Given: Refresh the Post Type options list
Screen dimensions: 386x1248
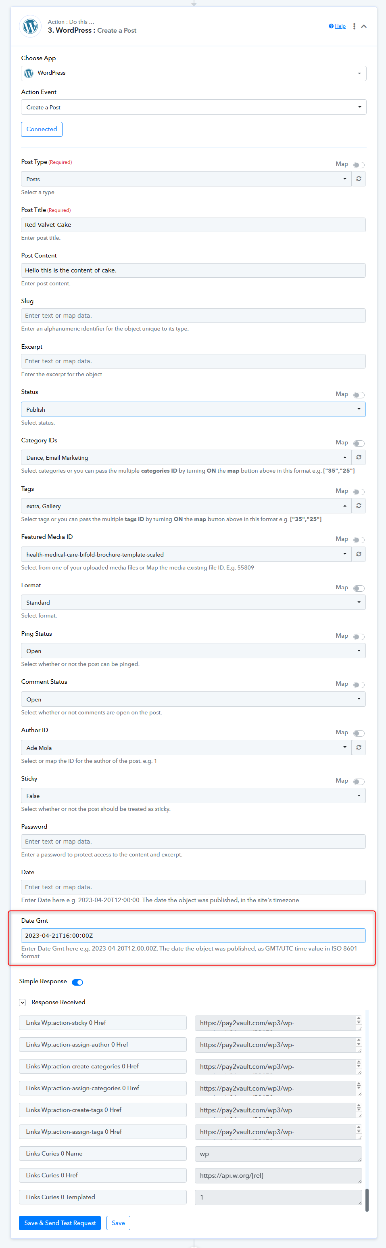Looking at the screenshot, I should (x=359, y=179).
